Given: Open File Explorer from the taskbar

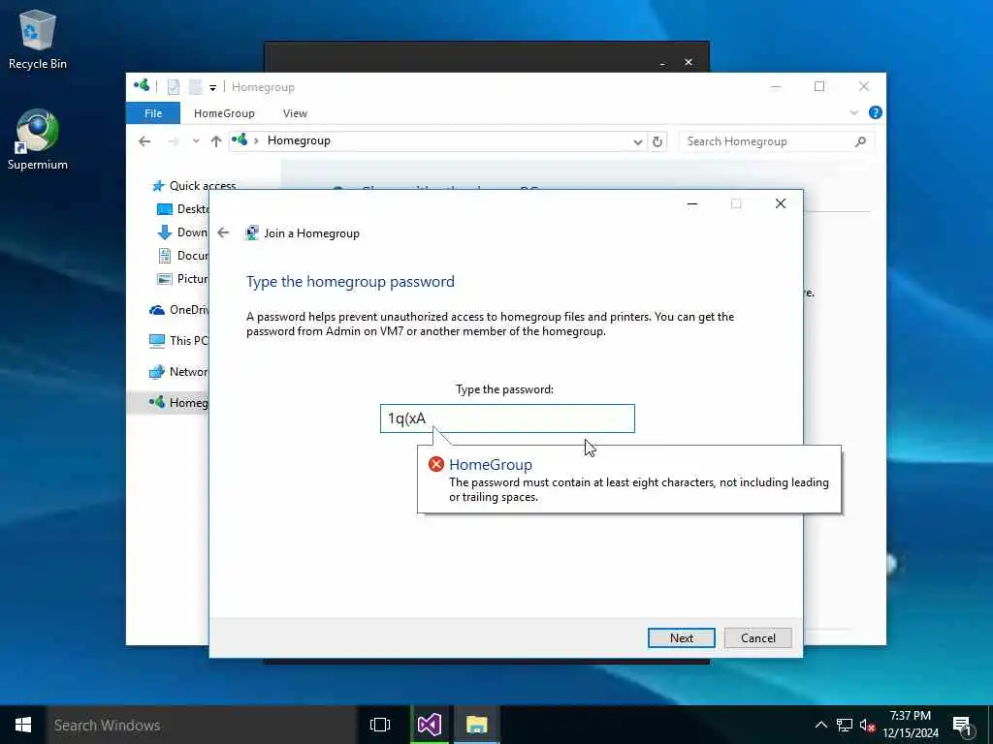Looking at the screenshot, I should point(476,725).
